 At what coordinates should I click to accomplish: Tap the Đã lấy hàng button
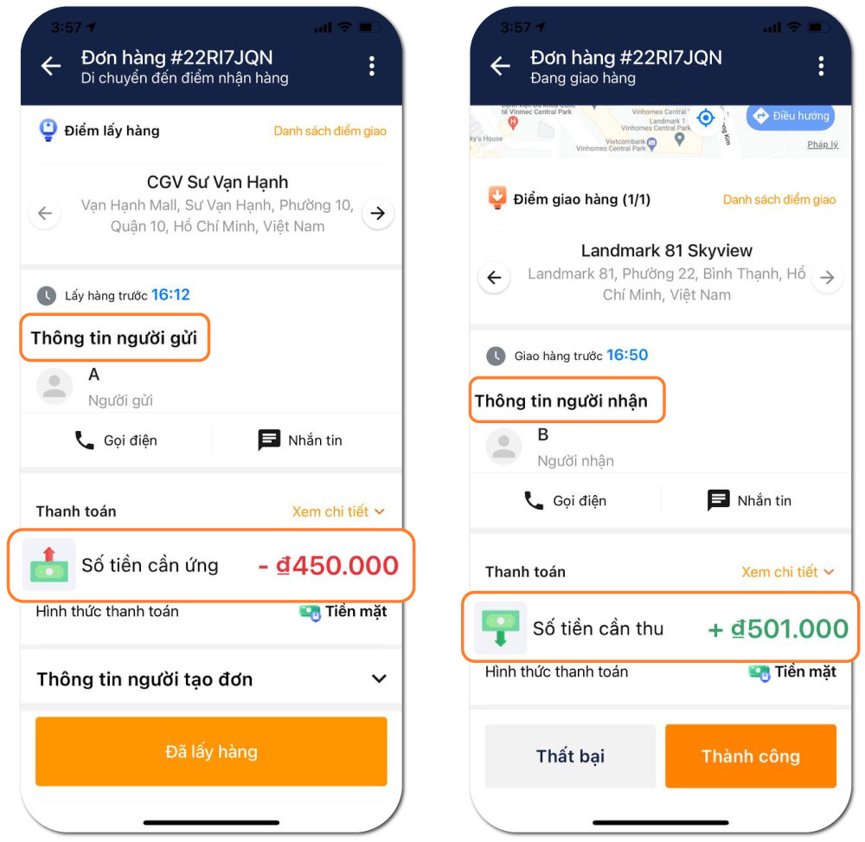point(211,751)
